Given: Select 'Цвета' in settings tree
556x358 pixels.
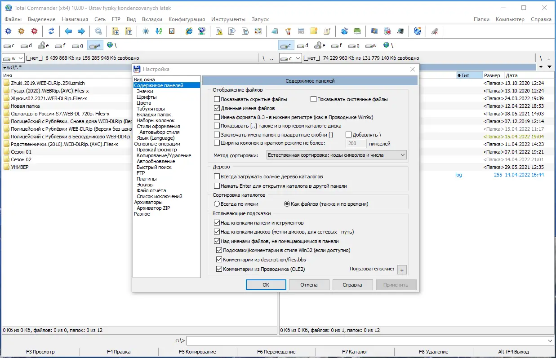Looking at the screenshot, I should pos(144,103).
